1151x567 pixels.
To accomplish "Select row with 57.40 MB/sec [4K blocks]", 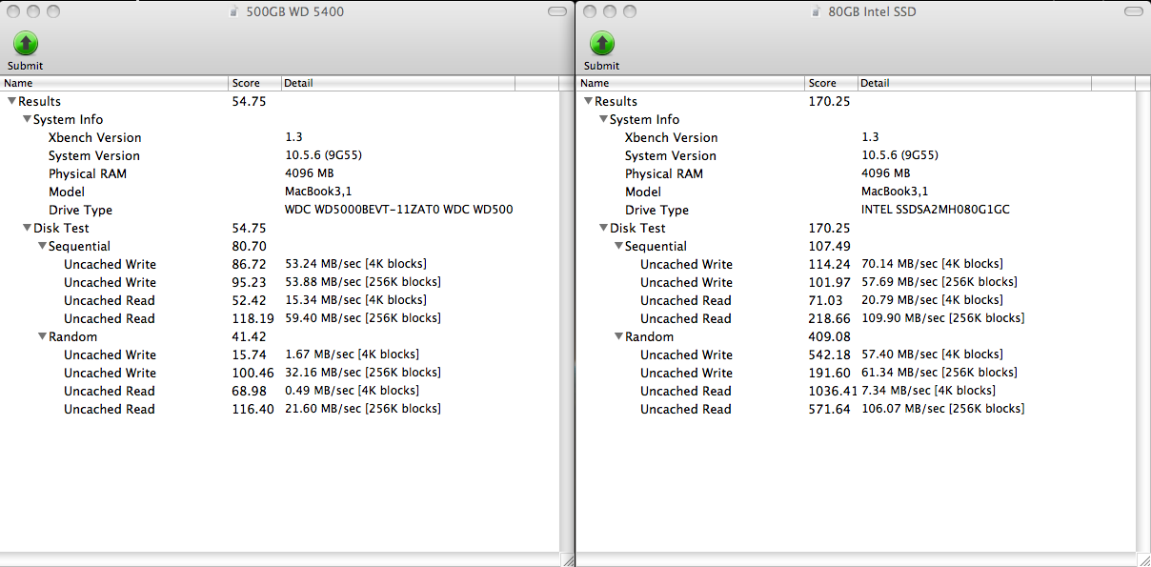I will [856, 354].
